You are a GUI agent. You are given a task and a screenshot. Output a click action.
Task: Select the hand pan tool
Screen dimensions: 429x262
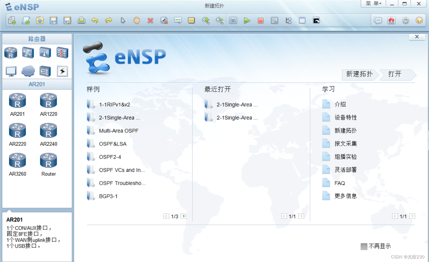click(137, 20)
